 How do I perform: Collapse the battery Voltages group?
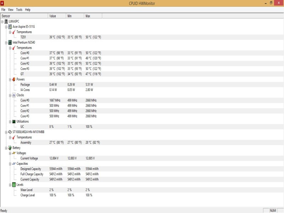pyautogui.click(x=10, y=153)
